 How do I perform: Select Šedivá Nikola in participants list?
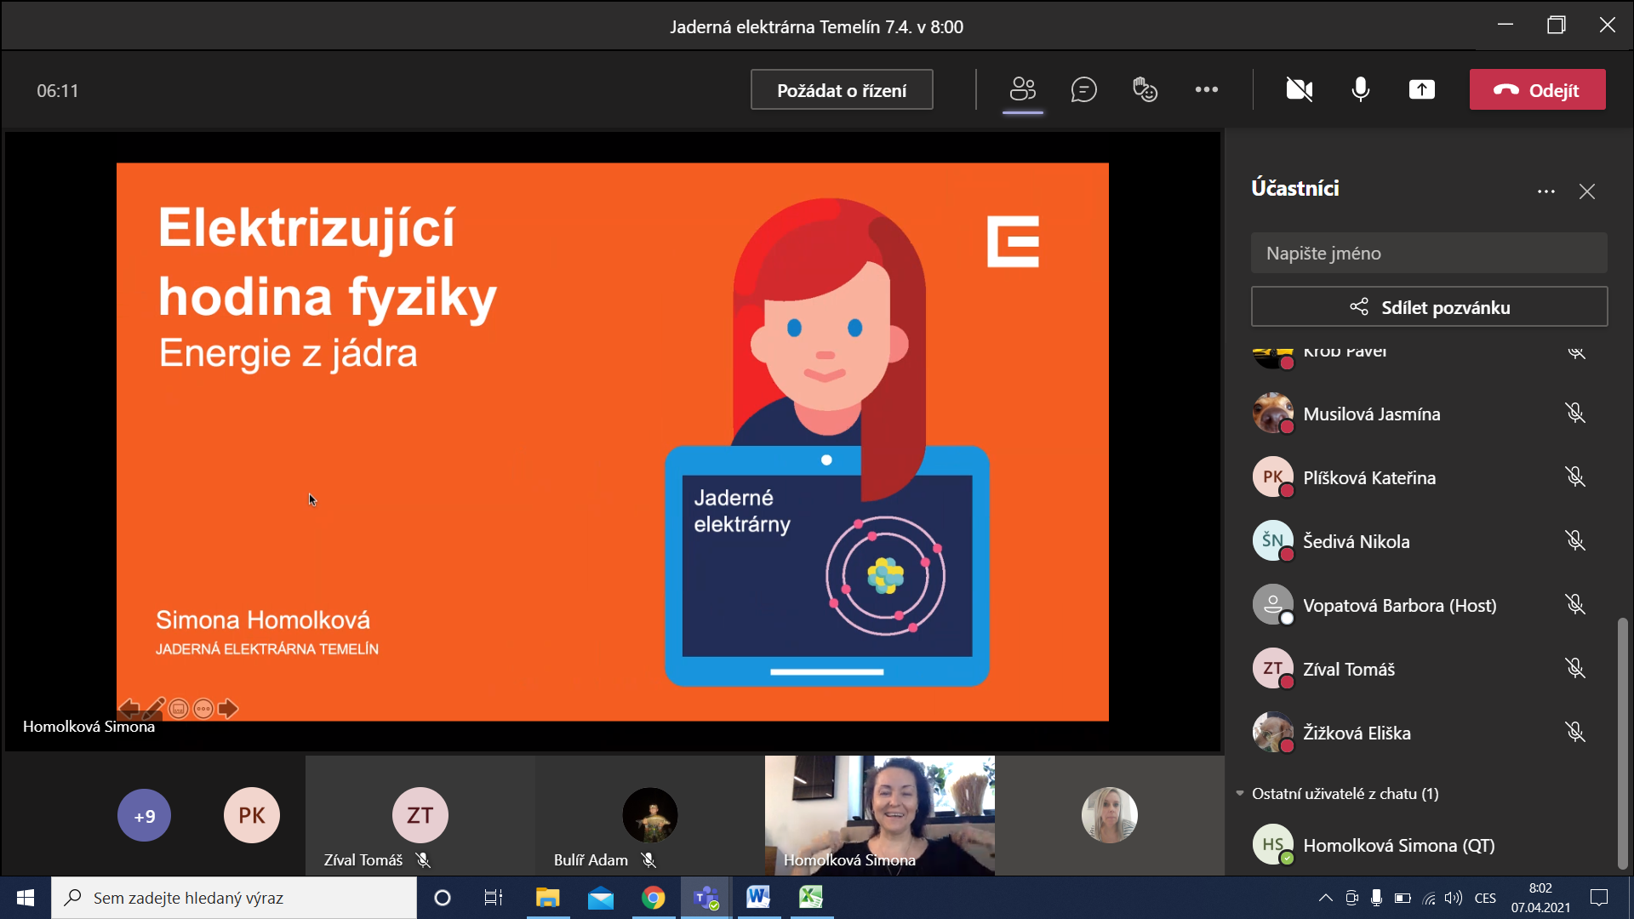click(x=1356, y=541)
